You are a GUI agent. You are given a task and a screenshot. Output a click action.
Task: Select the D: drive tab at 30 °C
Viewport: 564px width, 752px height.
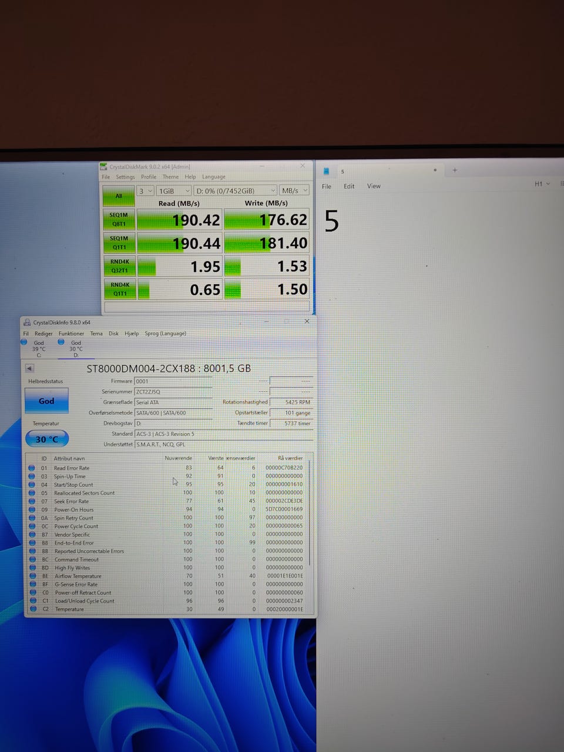pos(76,348)
